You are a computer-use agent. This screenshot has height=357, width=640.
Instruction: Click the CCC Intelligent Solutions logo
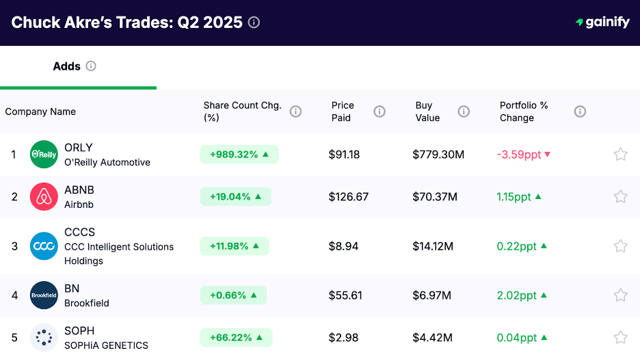(x=44, y=246)
